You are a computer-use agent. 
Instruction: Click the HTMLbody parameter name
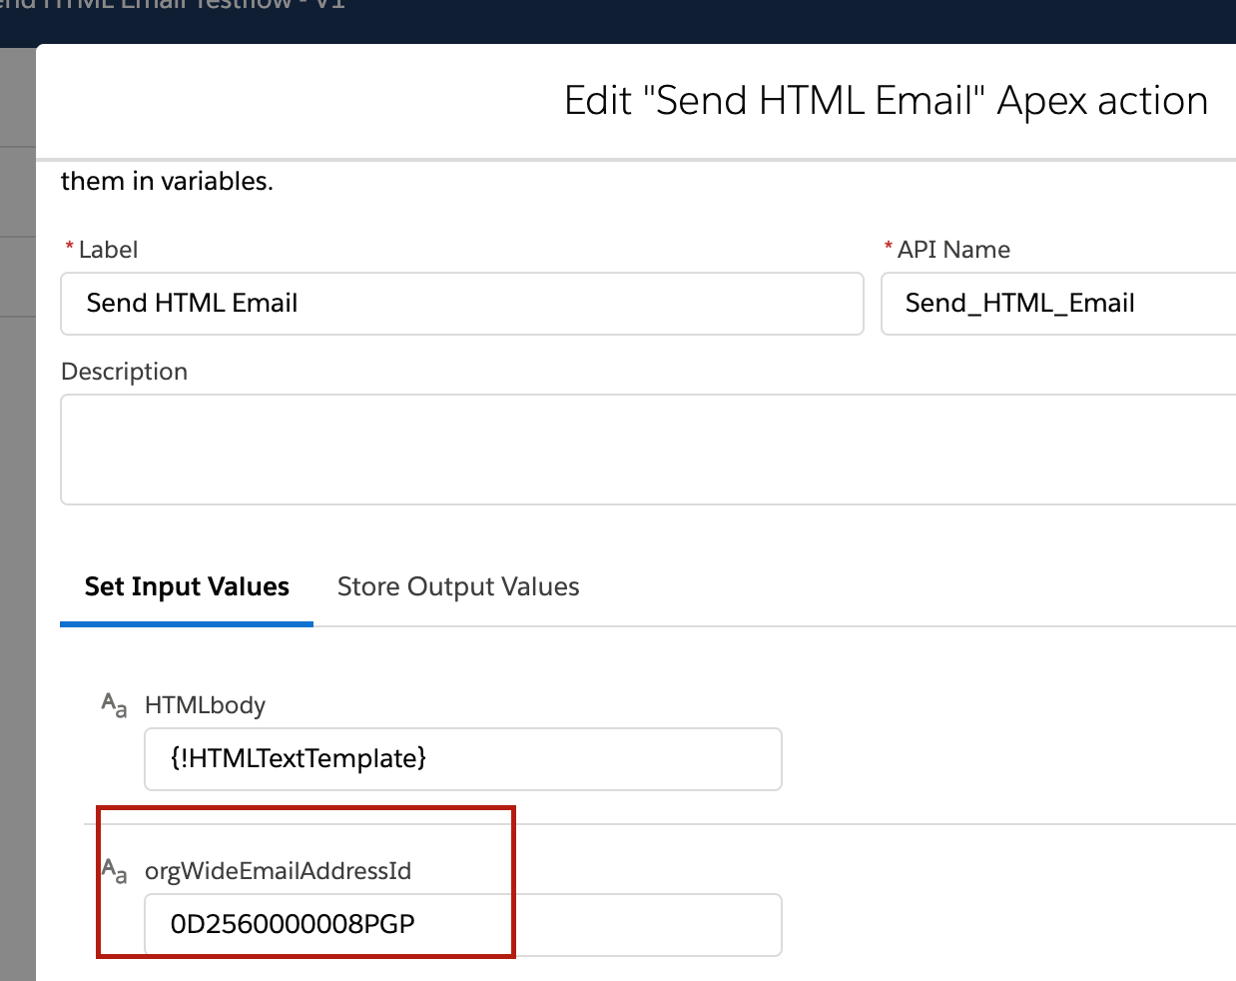[x=205, y=705]
